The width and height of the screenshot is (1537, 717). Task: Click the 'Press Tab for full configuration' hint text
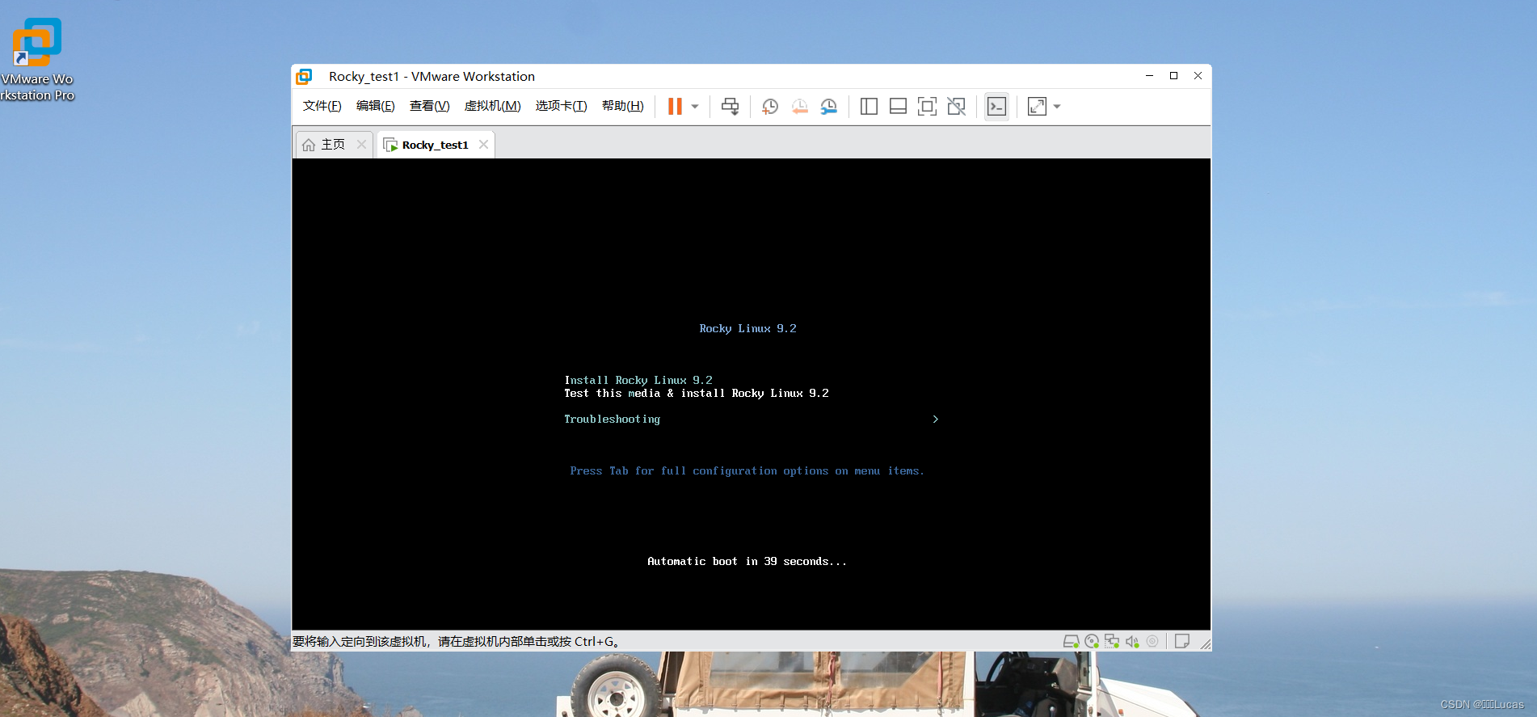pos(747,470)
